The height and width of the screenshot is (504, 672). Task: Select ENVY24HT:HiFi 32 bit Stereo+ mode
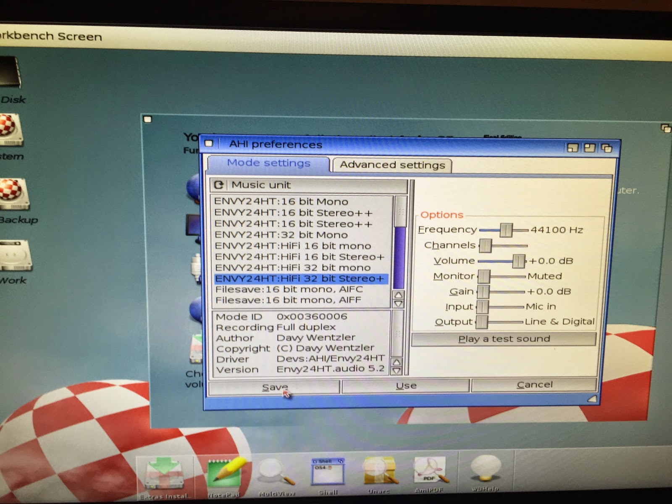point(301,278)
